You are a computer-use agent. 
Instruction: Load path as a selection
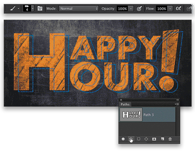pyautogui.click(x=138, y=139)
